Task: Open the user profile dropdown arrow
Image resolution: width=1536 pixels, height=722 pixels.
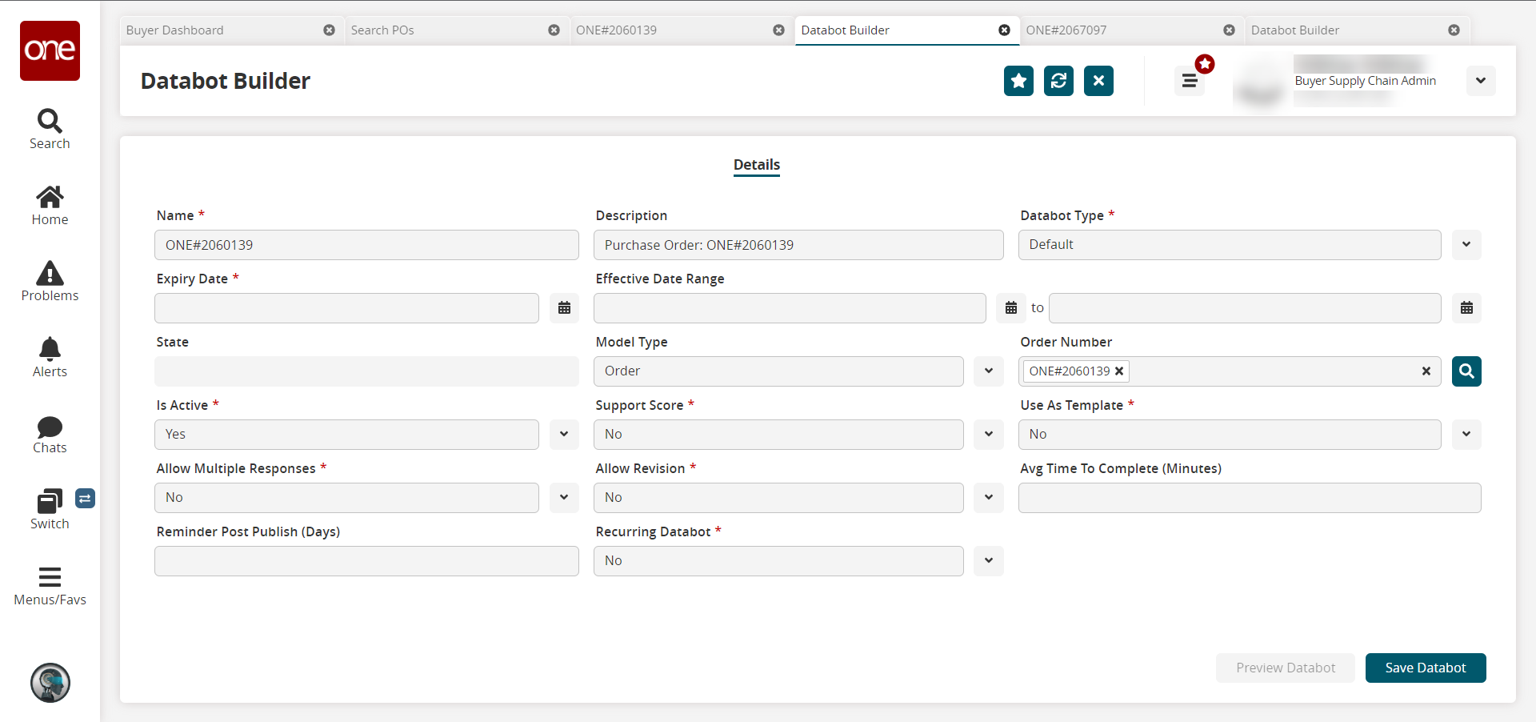Action: tap(1480, 81)
